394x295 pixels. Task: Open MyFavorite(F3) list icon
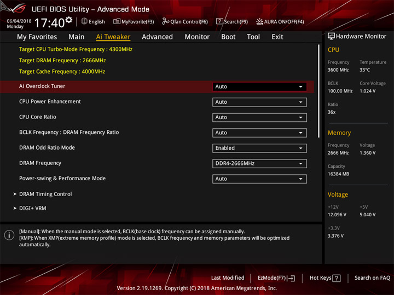[x=117, y=21]
